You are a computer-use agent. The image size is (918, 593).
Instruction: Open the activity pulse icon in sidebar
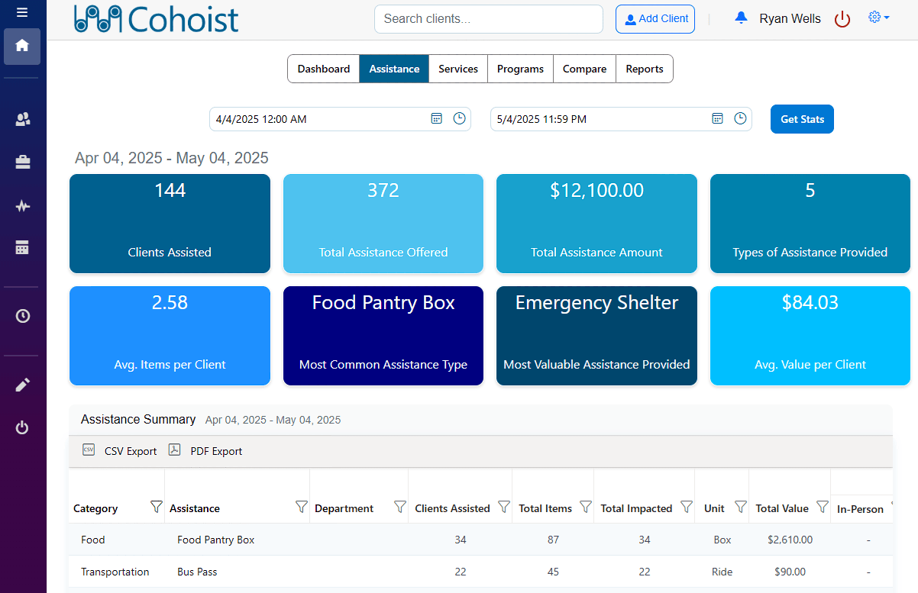click(x=22, y=206)
